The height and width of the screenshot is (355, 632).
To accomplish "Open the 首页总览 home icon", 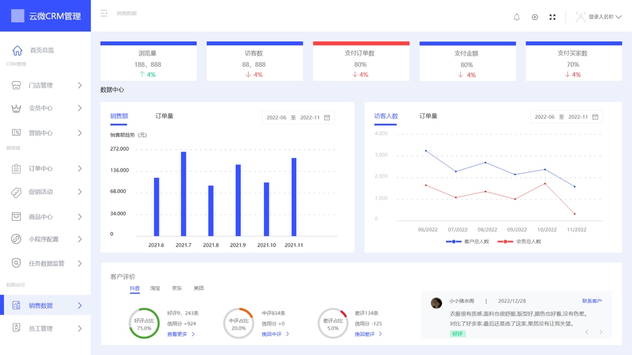I will 17,50.
